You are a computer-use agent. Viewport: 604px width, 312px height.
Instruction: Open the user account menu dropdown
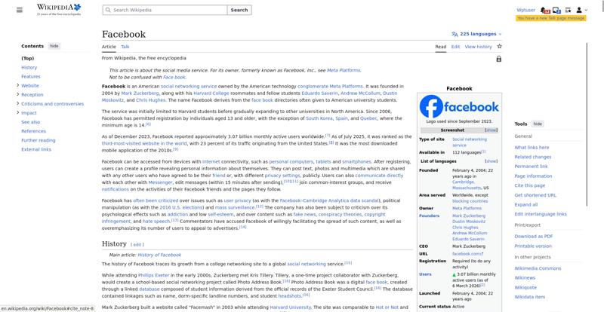(x=581, y=11)
